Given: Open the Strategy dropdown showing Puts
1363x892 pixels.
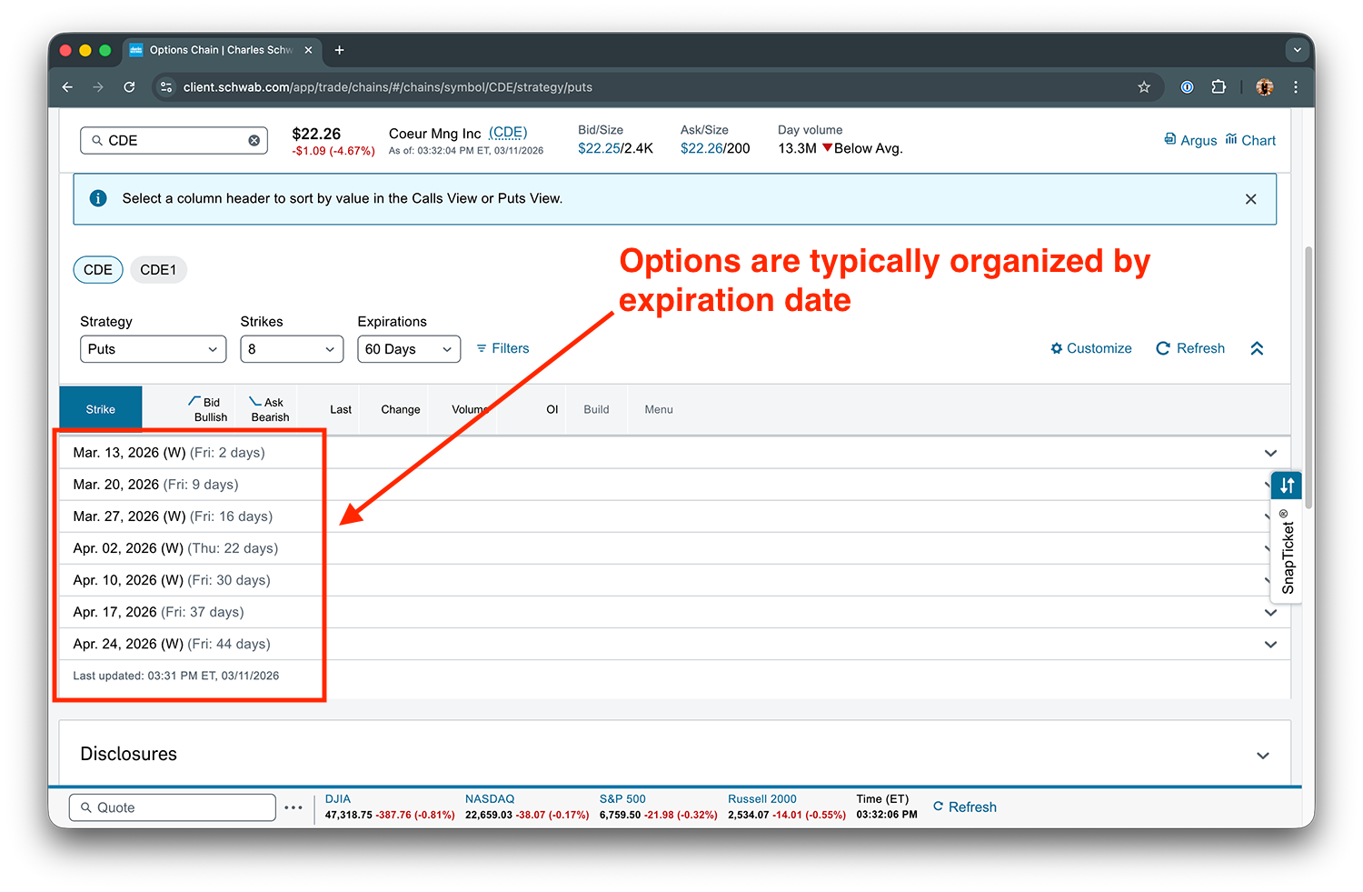Looking at the screenshot, I should (153, 349).
